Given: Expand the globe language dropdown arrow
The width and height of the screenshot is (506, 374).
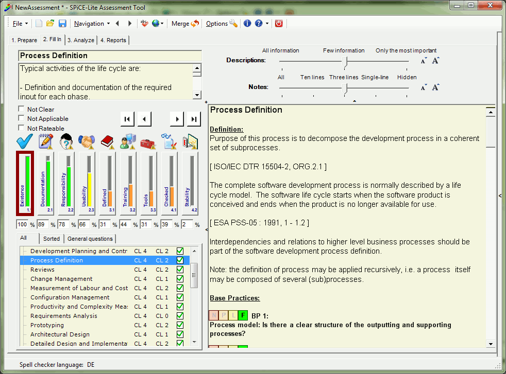Looking at the screenshot, I should click(x=162, y=24).
